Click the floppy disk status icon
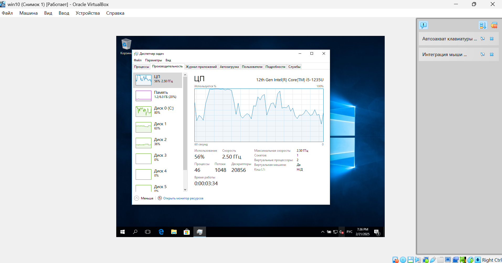The height and width of the screenshot is (263, 502). coord(410,260)
